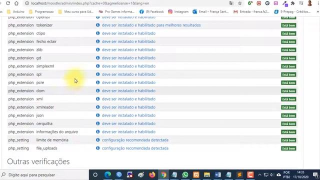The image size is (320, 180).
Task: Click the 'simplexml' extension name
Action: pyautogui.click(x=45, y=66)
